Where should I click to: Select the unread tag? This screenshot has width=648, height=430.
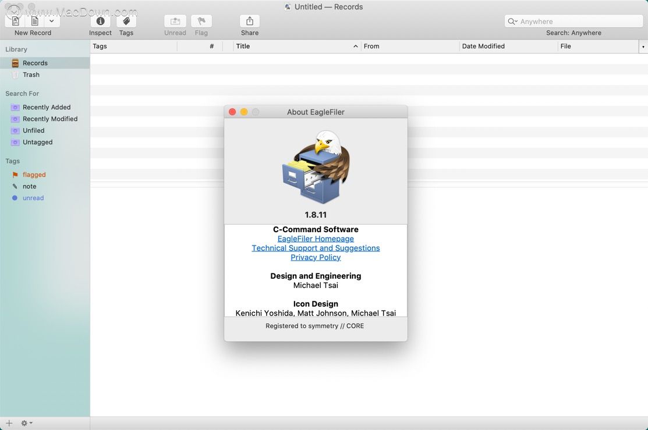45,198
